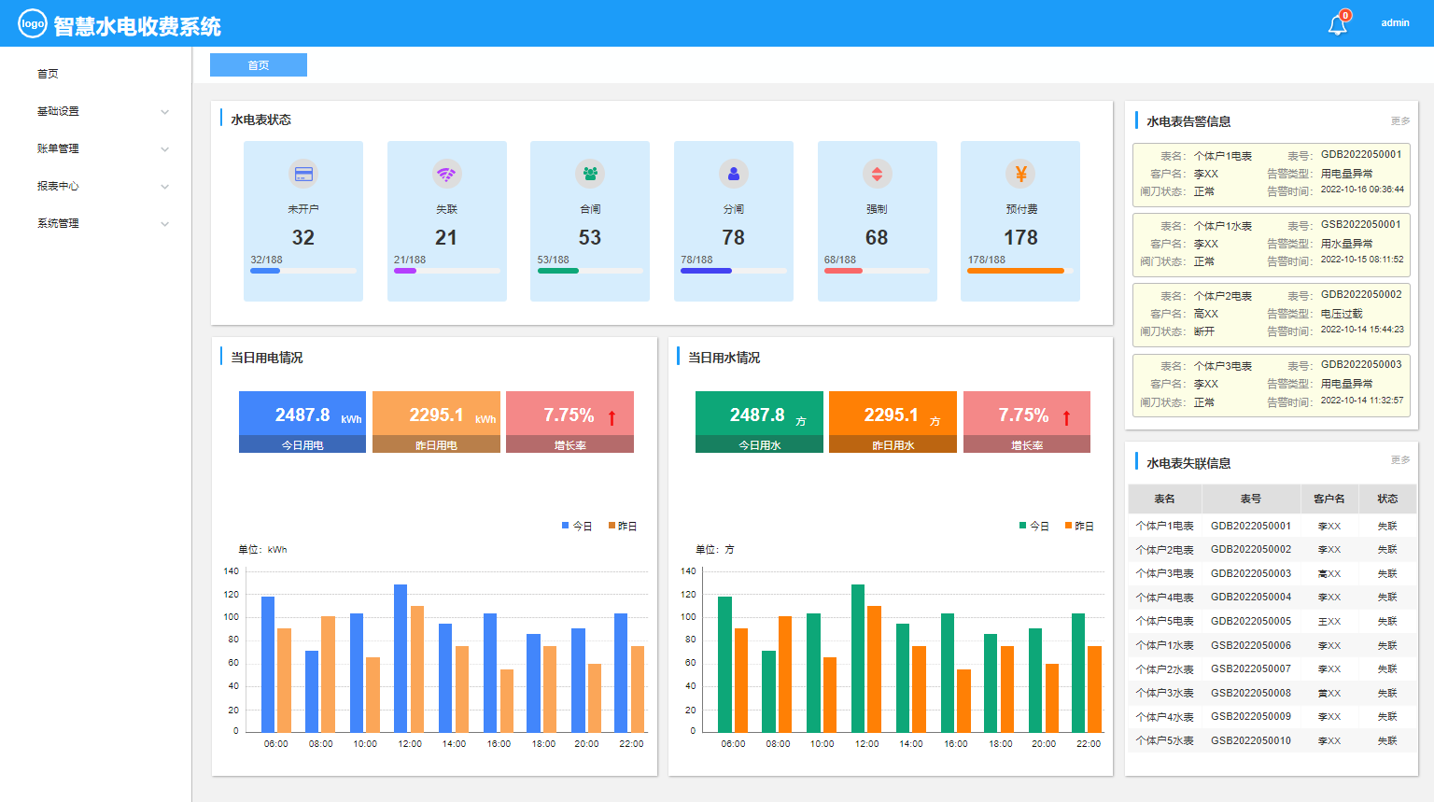
Task: Select the 首页 tab
Action: pyautogui.click(x=259, y=65)
